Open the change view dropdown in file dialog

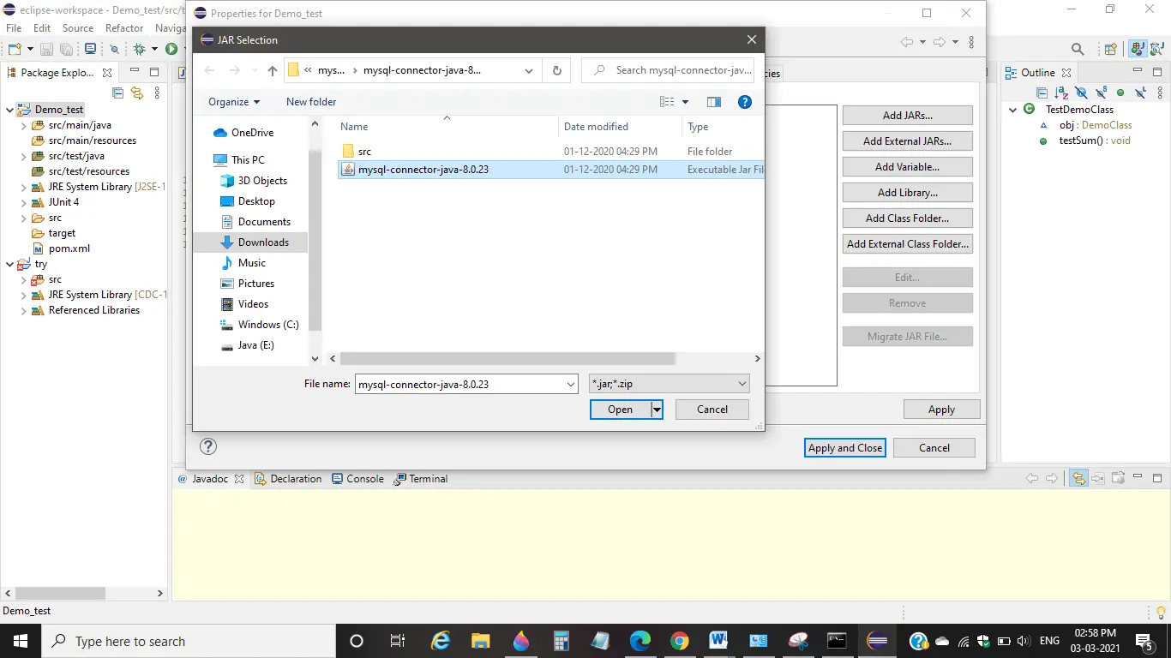685,102
